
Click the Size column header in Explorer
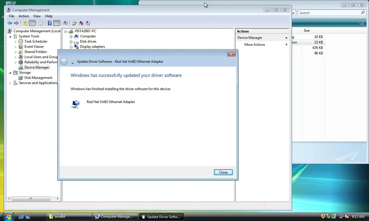314,31
